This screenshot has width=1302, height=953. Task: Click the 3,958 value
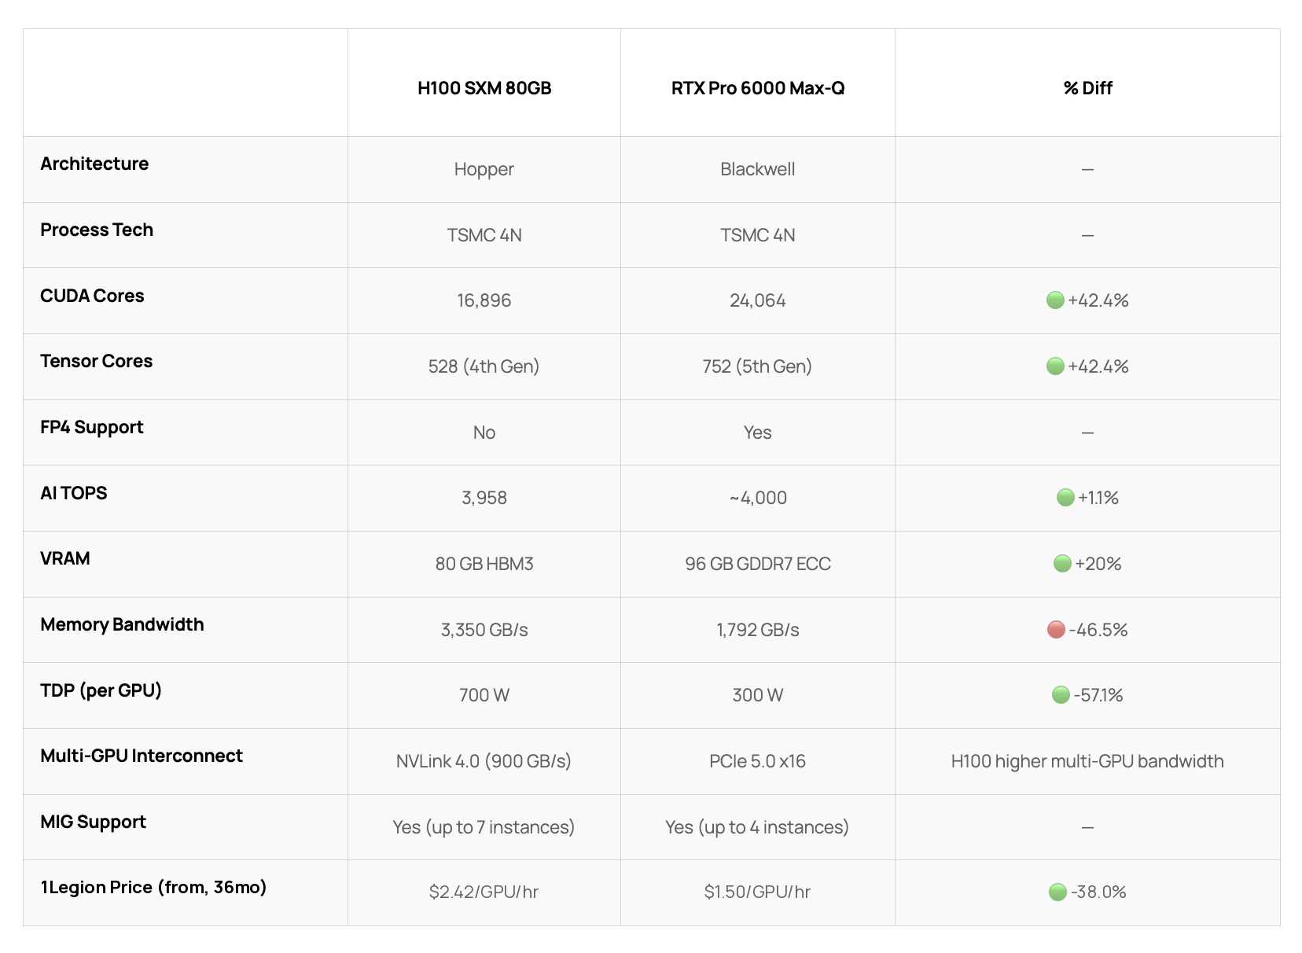pos(484,498)
